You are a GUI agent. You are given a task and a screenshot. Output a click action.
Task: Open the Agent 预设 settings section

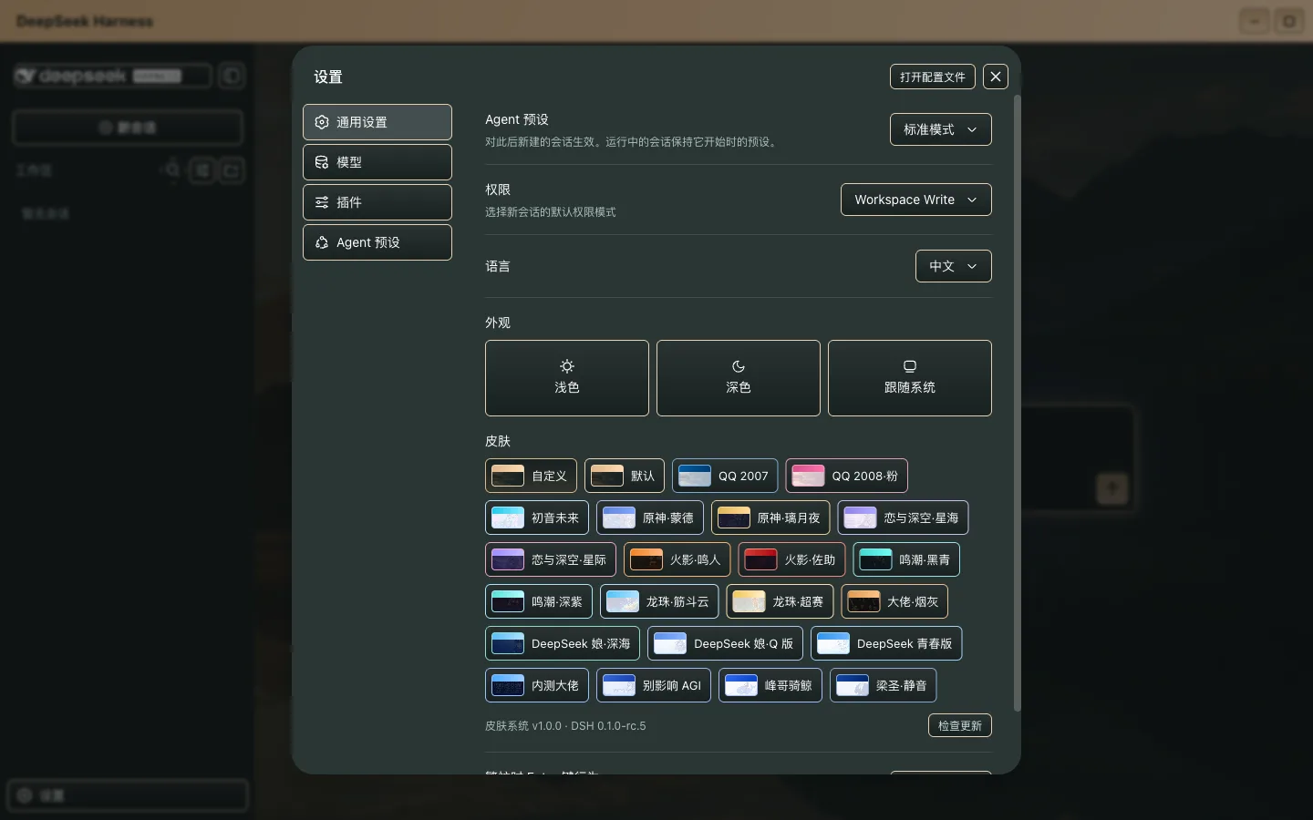tap(377, 242)
